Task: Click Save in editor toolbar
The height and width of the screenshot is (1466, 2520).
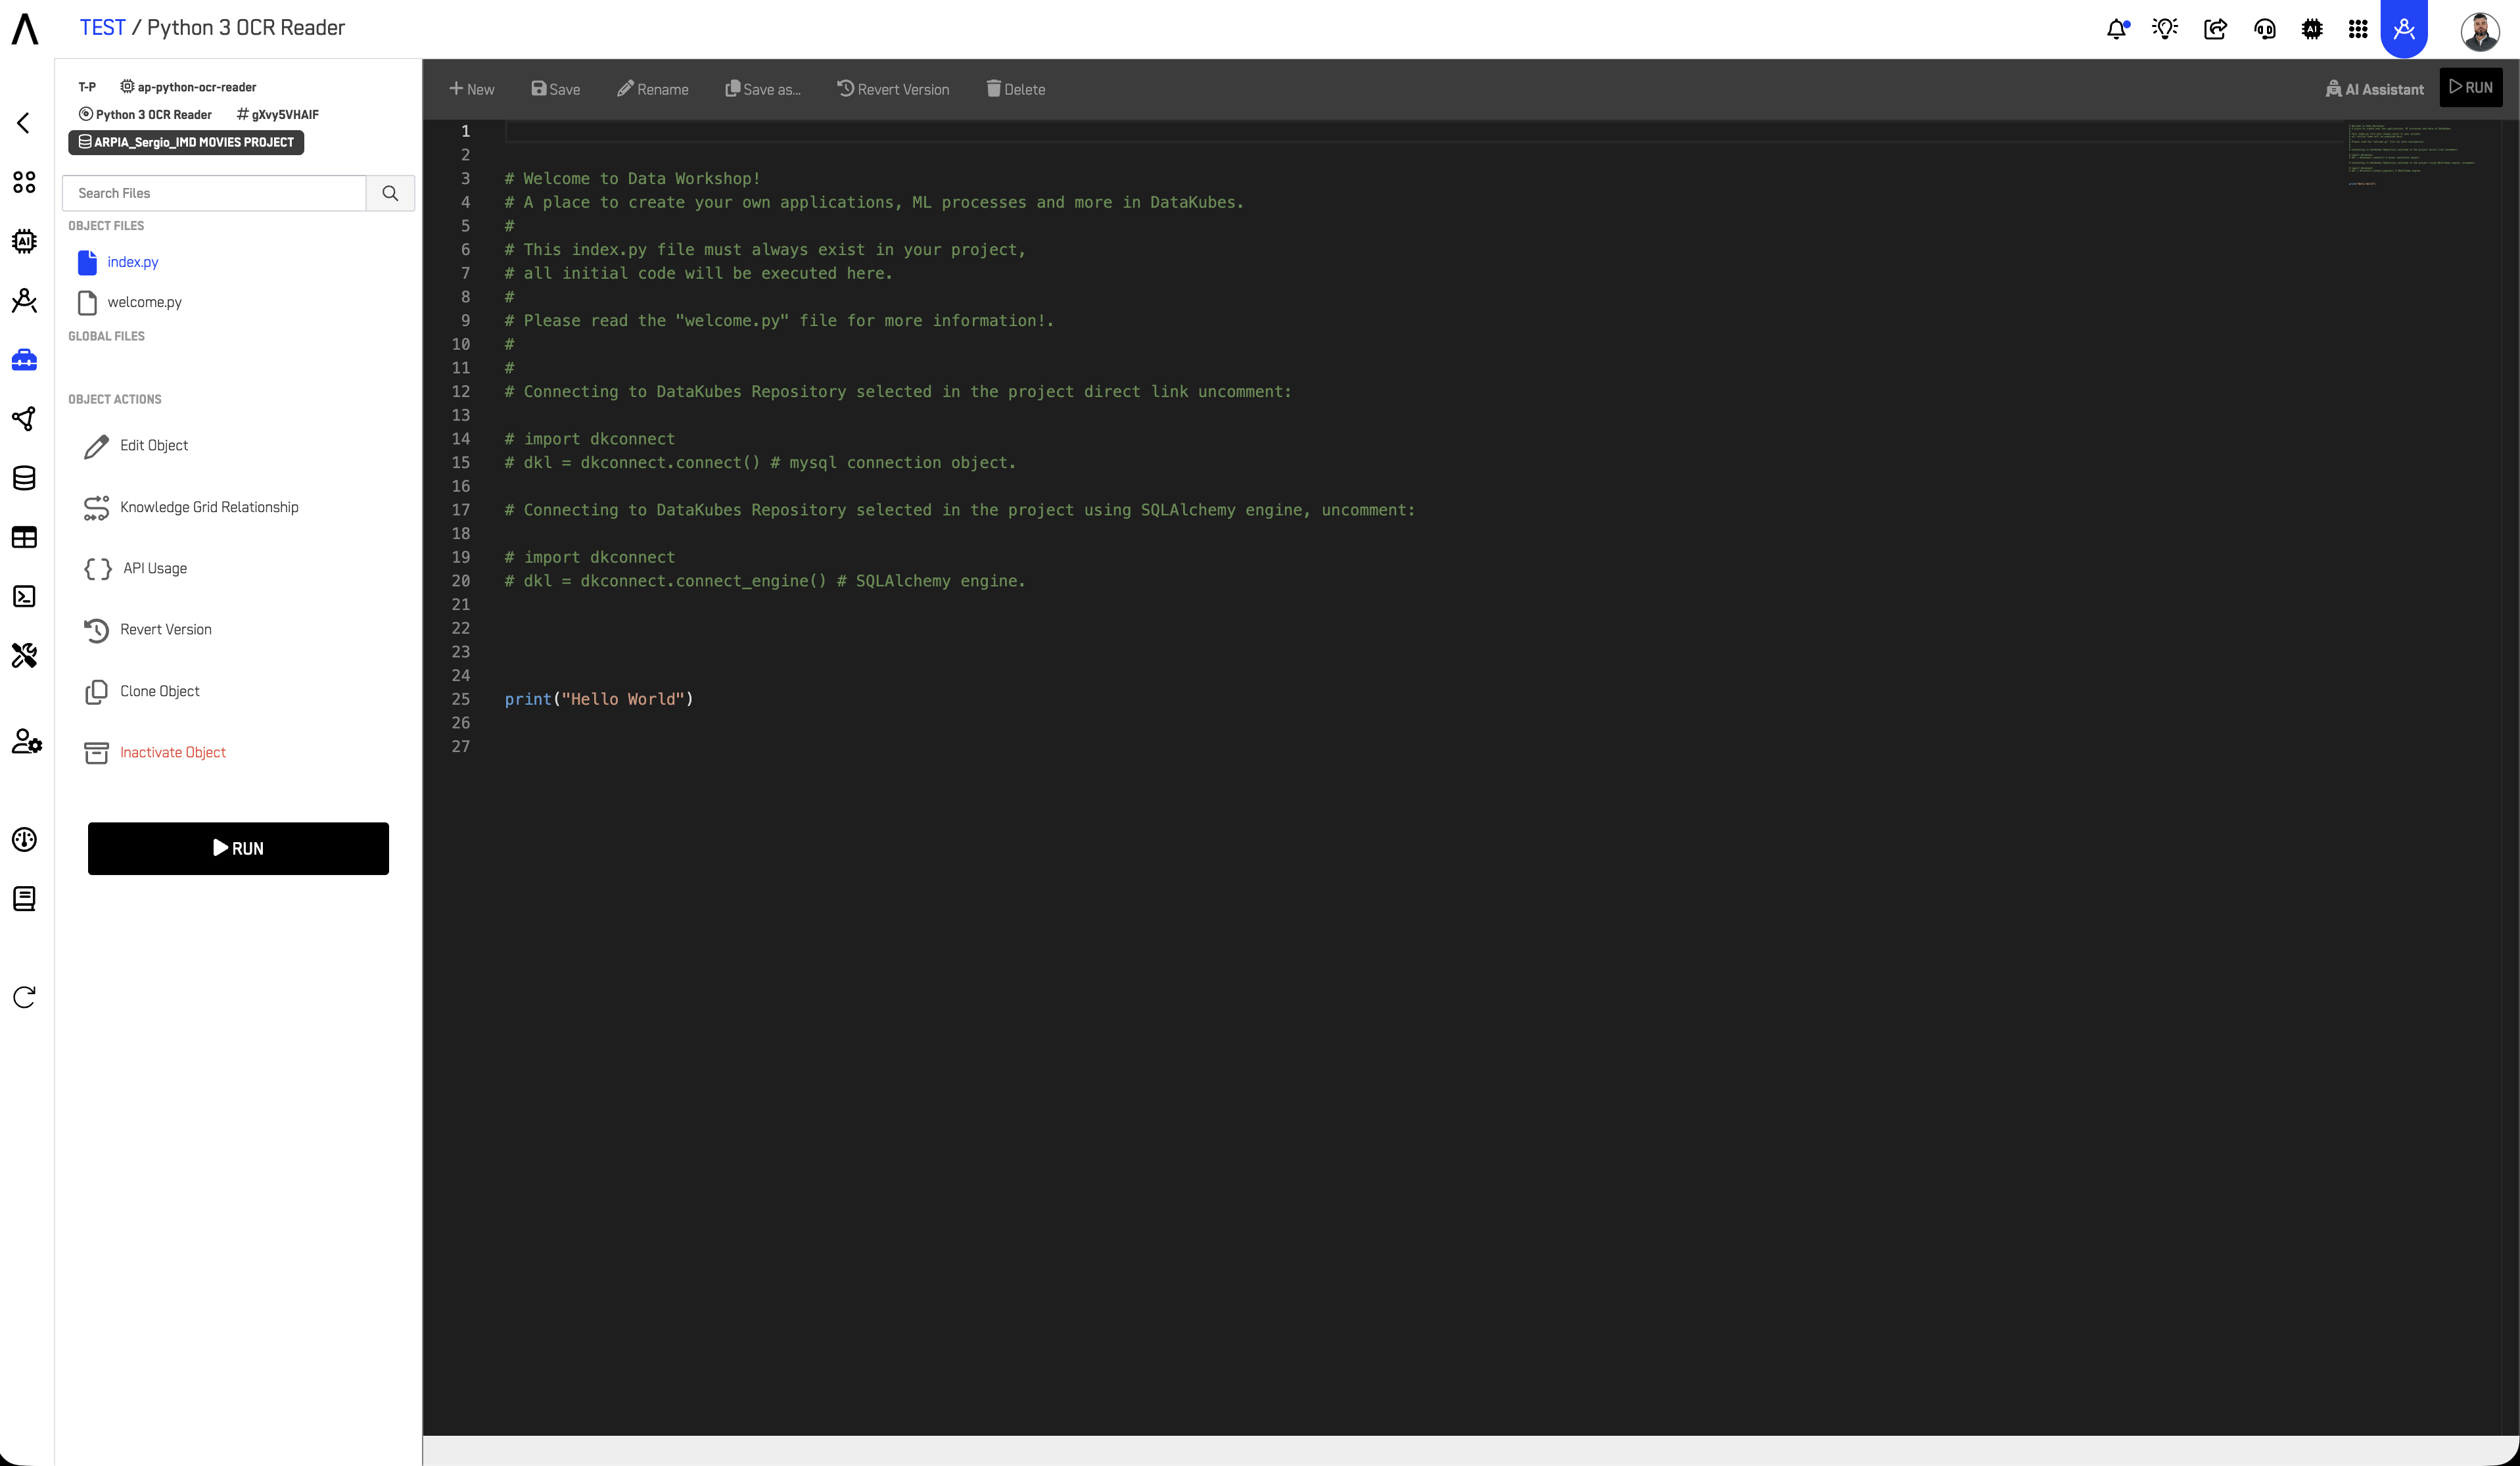Action: click(555, 89)
